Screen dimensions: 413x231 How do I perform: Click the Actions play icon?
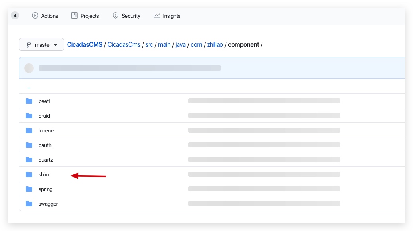tap(35, 16)
